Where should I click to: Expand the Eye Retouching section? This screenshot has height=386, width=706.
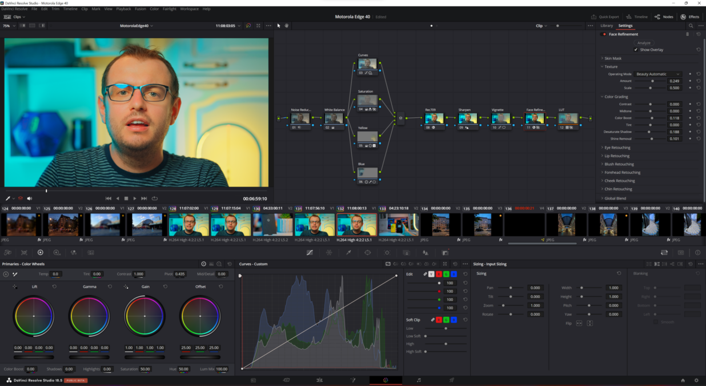point(617,148)
